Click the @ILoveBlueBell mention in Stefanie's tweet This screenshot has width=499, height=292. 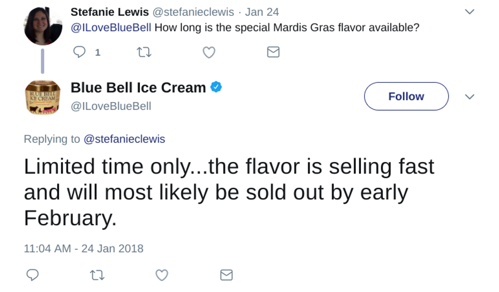tap(110, 27)
